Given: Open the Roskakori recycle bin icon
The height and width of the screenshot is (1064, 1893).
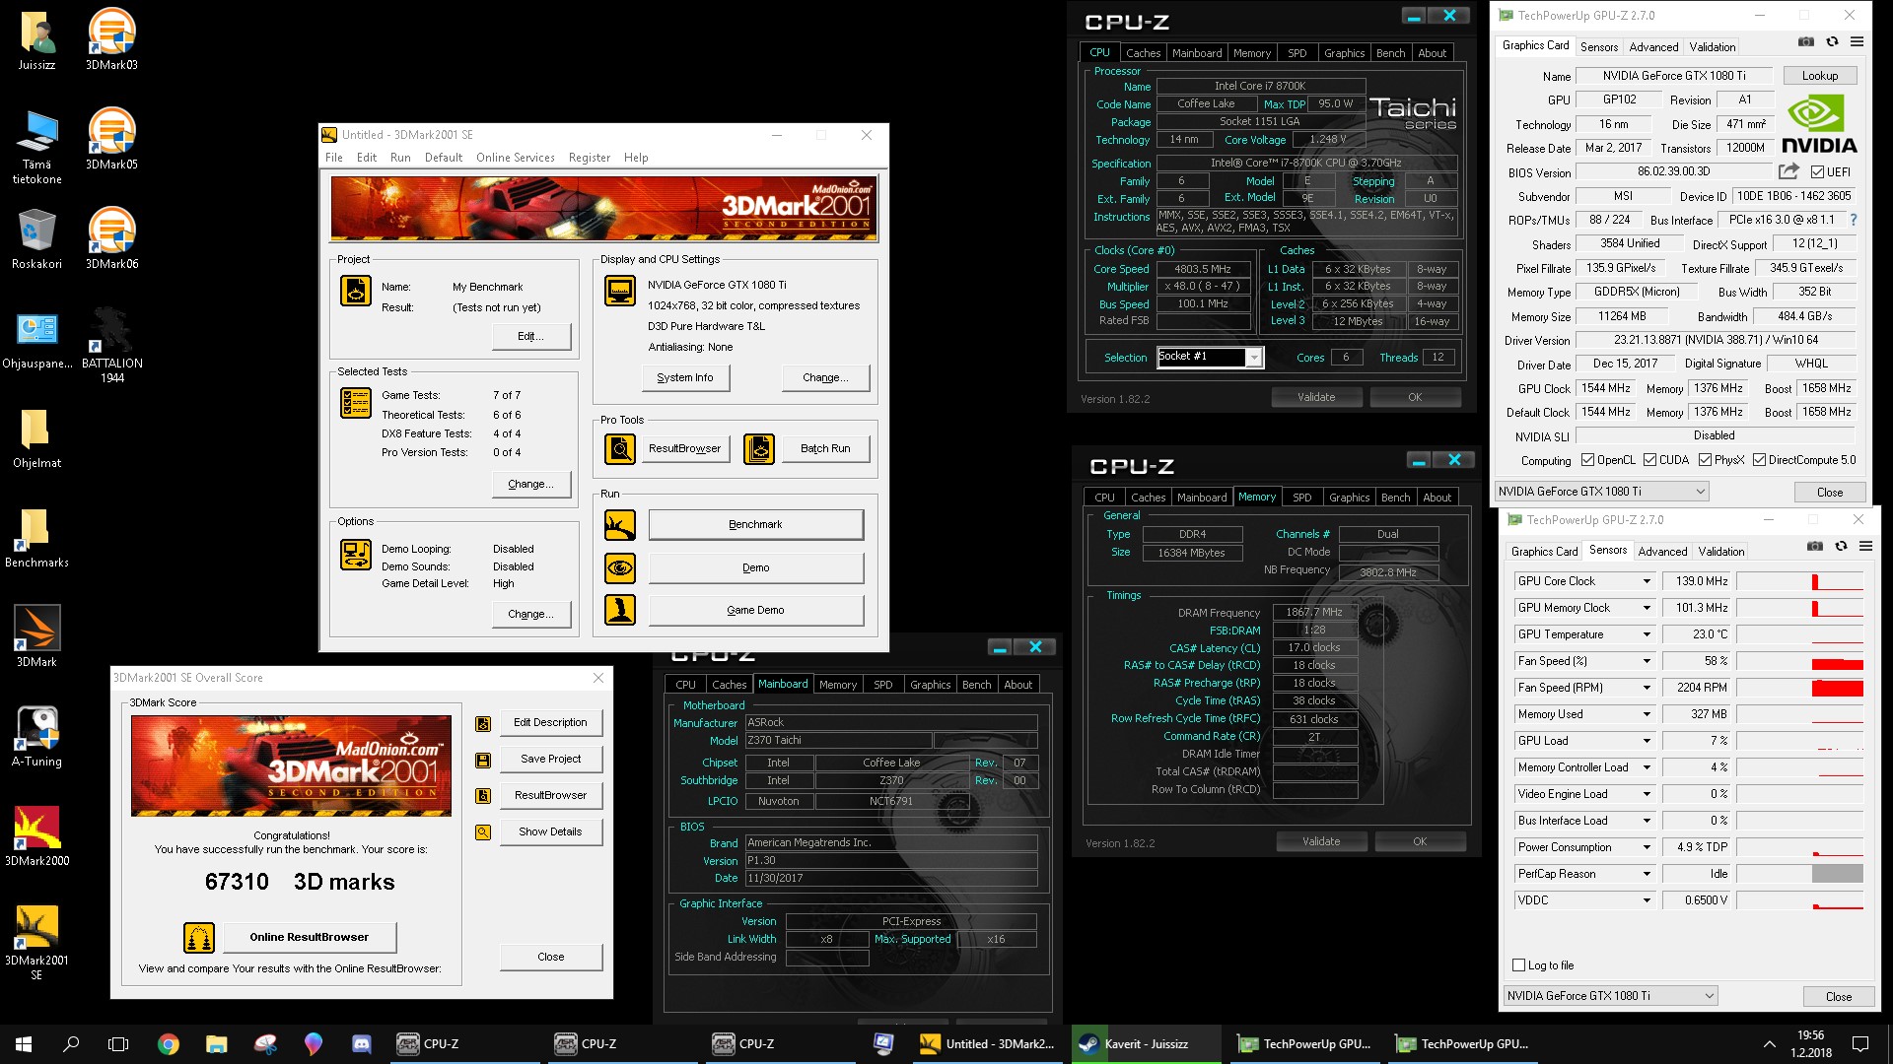Looking at the screenshot, I should pyautogui.click(x=36, y=238).
